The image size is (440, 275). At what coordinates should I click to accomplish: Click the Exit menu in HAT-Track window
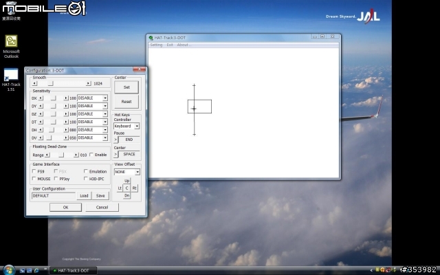(170, 45)
